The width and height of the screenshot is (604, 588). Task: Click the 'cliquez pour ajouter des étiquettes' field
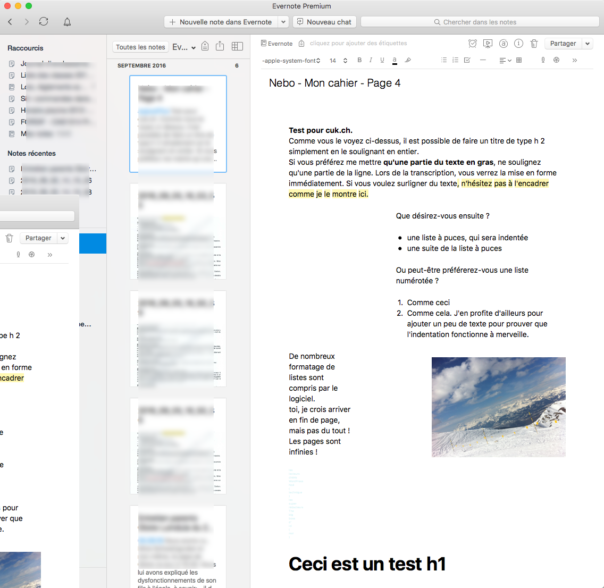click(358, 43)
